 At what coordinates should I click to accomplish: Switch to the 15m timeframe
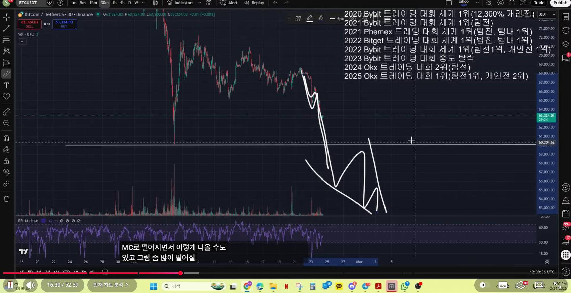[93, 3]
